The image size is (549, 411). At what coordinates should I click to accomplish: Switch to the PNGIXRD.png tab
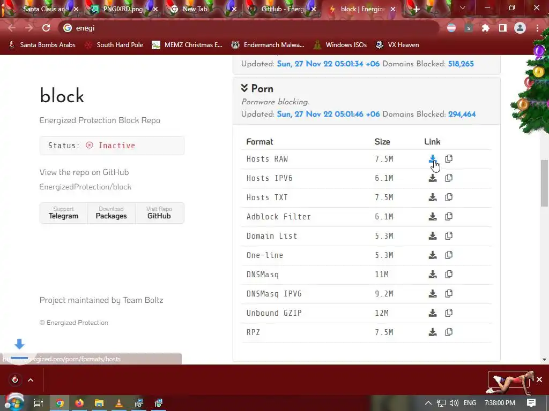[x=123, y=9]
